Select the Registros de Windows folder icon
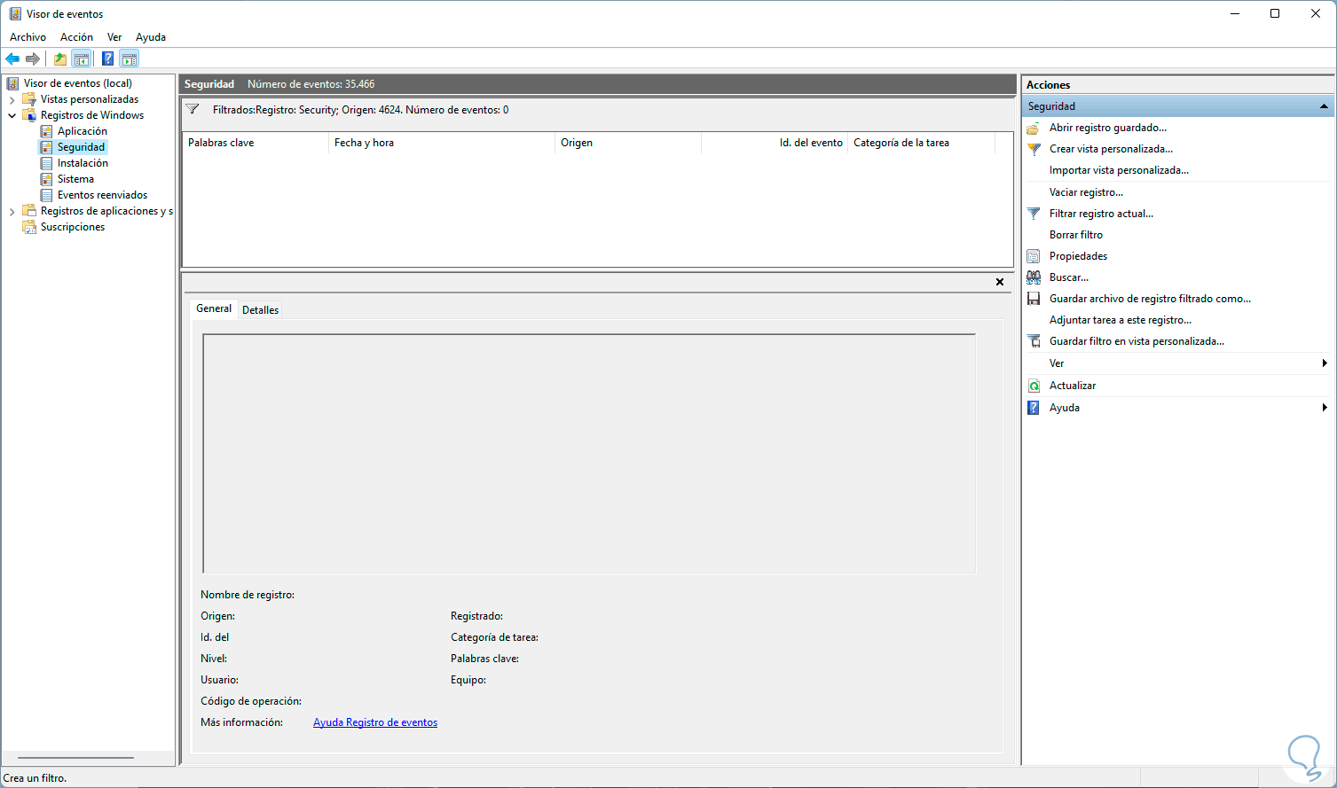The image size is (1337, 788). coord(29,115)
